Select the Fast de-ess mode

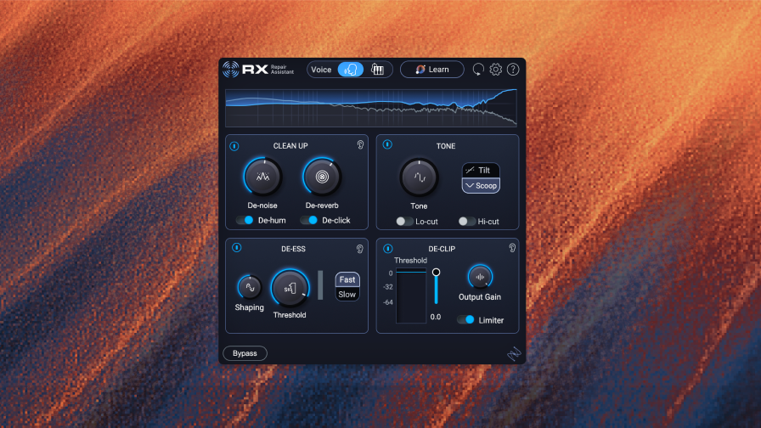(x=347, y=279)
